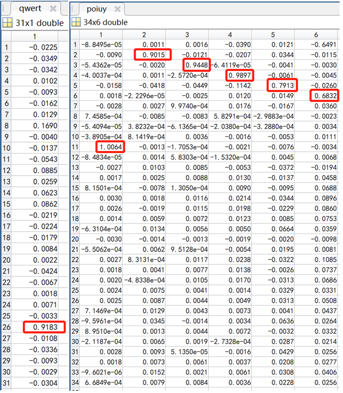Select row header 22 in poiuy table

[x=75, y=260]
